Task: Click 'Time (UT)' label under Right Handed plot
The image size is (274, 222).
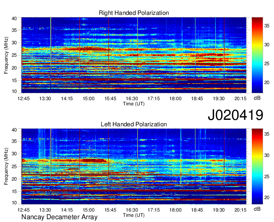Action: coord(134,104)
